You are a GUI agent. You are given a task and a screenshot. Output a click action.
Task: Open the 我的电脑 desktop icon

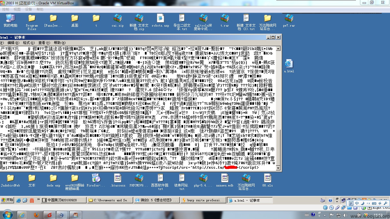click(x=11, y=21)
